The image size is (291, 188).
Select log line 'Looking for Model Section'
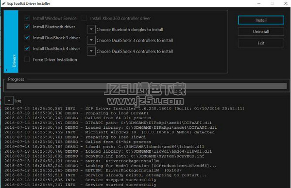tap(111, 166)
